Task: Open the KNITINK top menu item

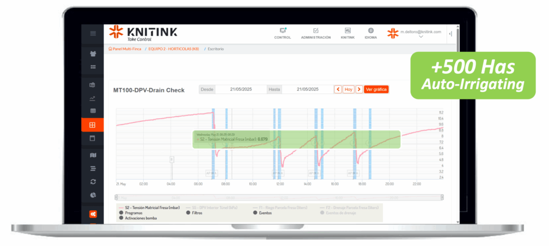Action: click(347, 33)
